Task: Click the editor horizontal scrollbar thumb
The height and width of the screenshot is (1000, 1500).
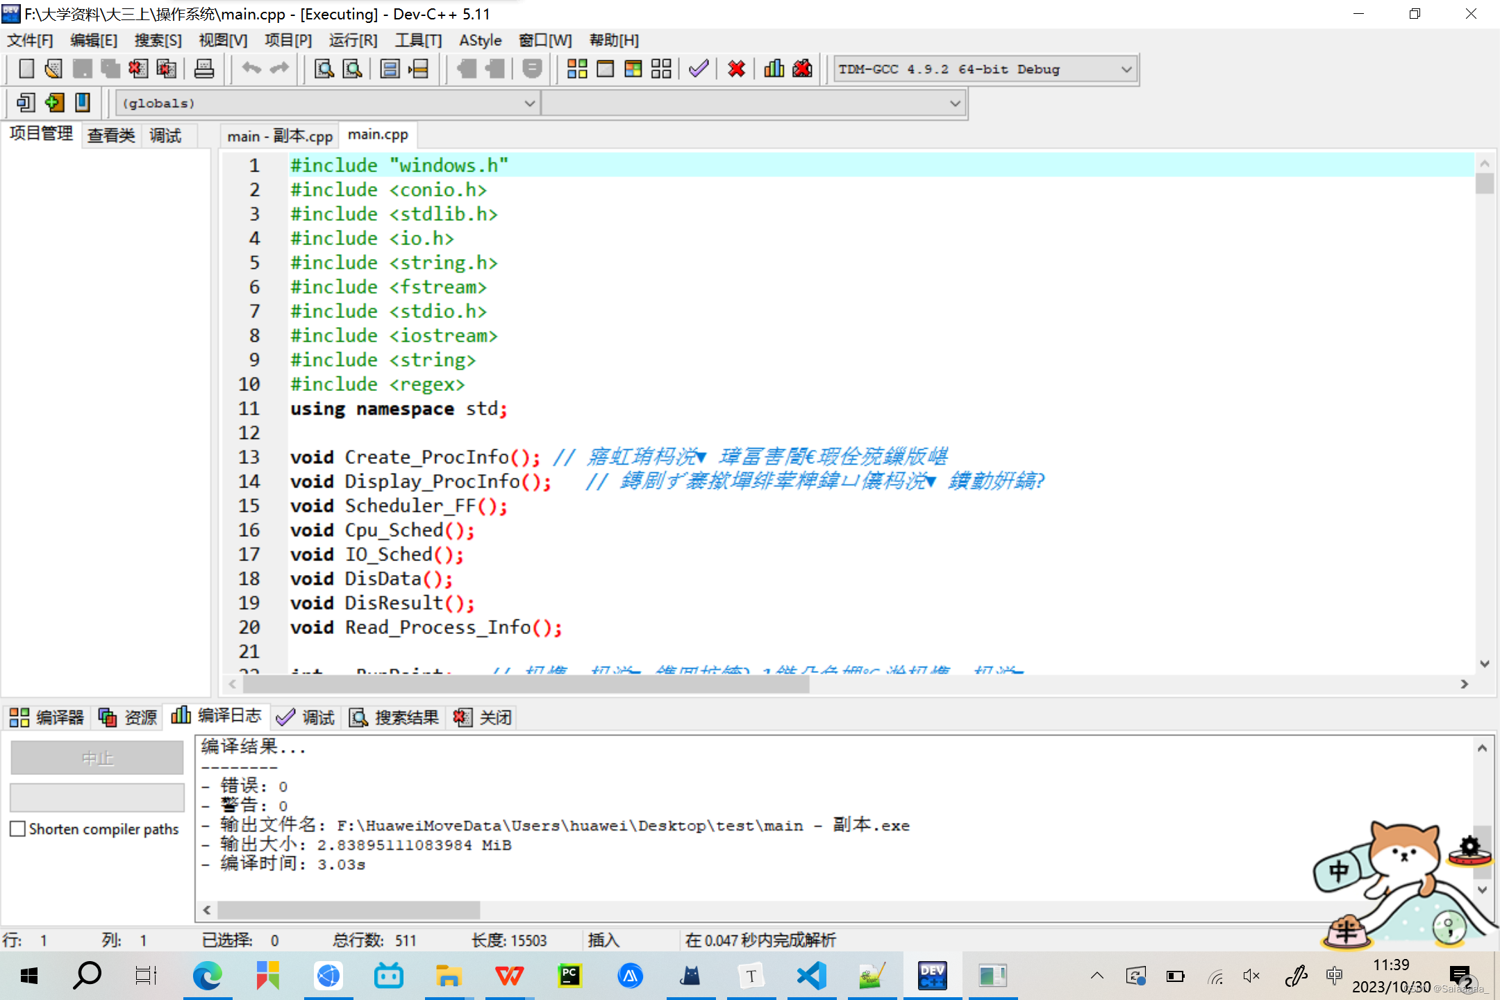Action: tap(526, 685)
